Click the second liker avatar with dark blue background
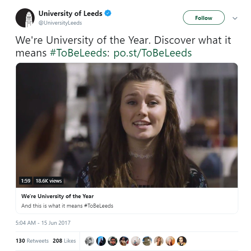251x251 pixels. point(101,241)
